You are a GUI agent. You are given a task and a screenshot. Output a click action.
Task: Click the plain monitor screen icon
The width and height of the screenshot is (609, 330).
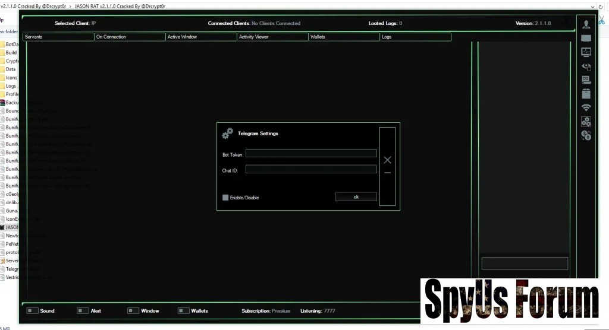[586, 39]
